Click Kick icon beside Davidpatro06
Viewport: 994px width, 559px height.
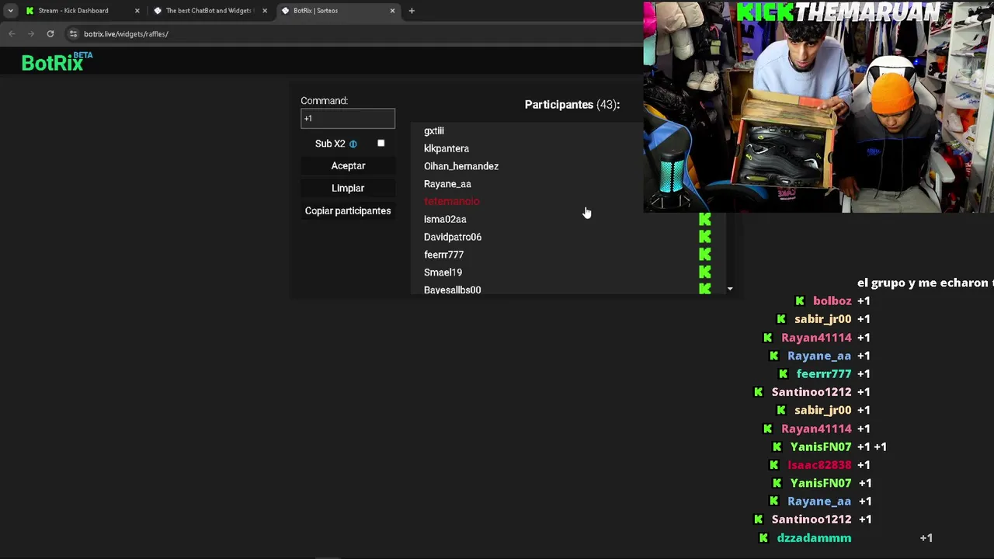tap(704, 237)
